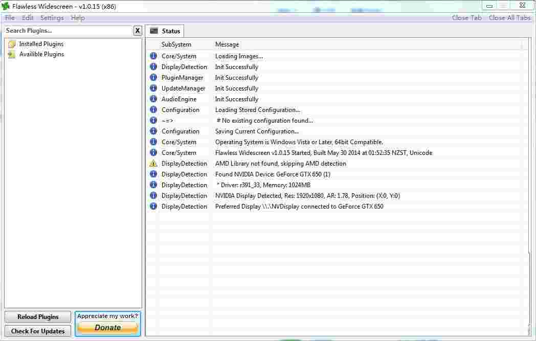Click info icon on the PluginManager row
Viewport: 536px width, 341px height.
click(153, 78)
